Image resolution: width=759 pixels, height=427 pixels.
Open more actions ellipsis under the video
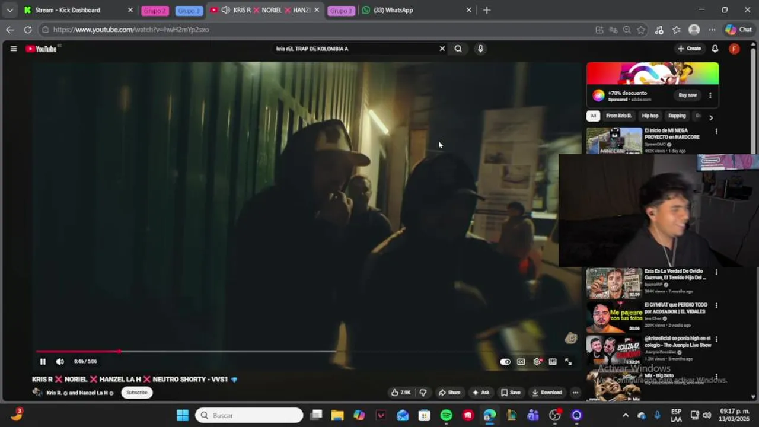pyautogui.click(x=575, y=393)
